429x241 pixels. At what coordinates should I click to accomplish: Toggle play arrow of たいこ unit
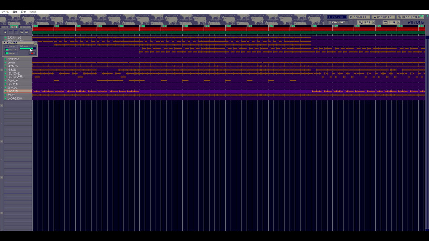[5, 95]
